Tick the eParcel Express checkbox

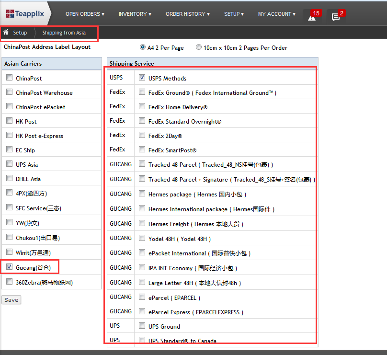click(142, 311)
